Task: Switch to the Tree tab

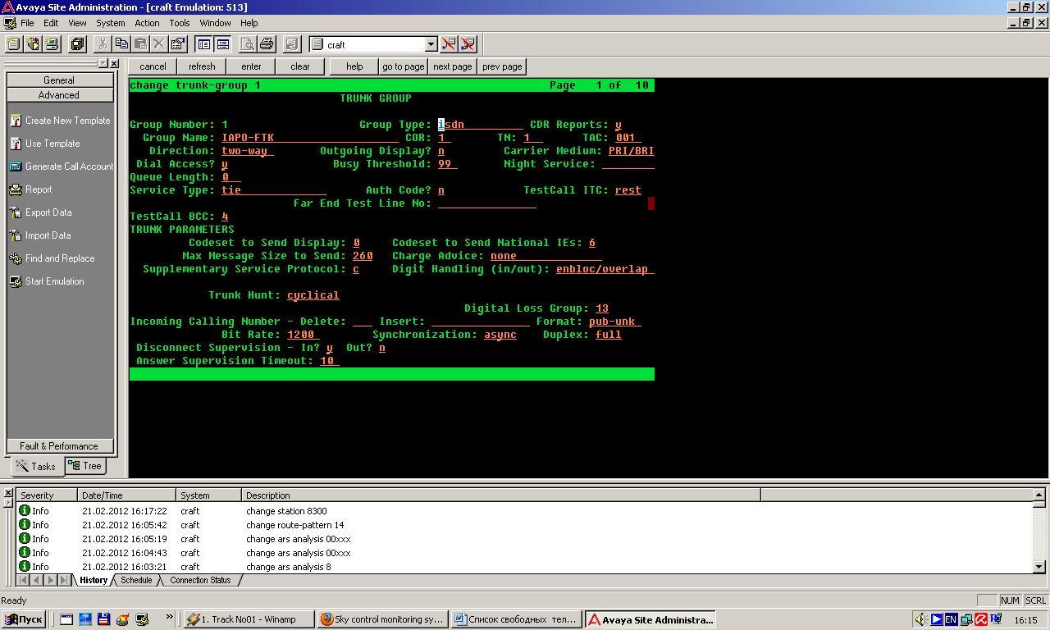Action: [85, 466]
